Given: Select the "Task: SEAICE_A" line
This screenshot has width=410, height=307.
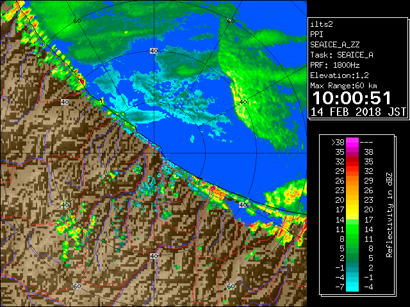Looking at the screenshot, I should tap(341, 55).
